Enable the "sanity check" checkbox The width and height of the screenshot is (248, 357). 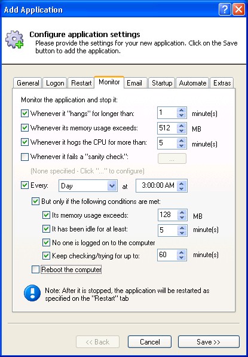(x=25, y=157)
